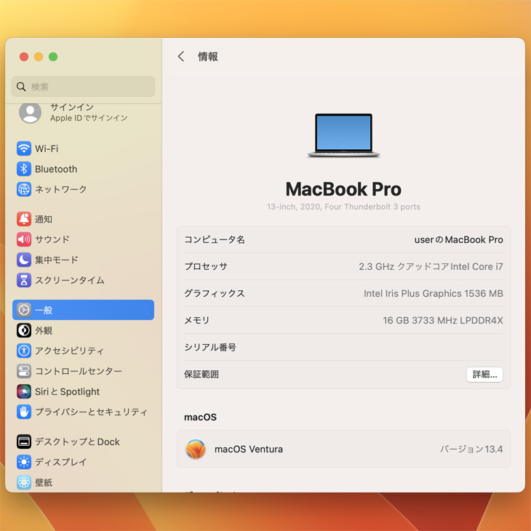Click the コンピュータ名 value field
This screenshot has height=531, width=531.
tap(458, 239)
